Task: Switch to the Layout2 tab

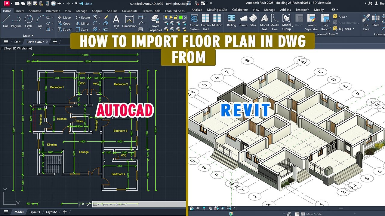Action: click(x=51, y=212)
